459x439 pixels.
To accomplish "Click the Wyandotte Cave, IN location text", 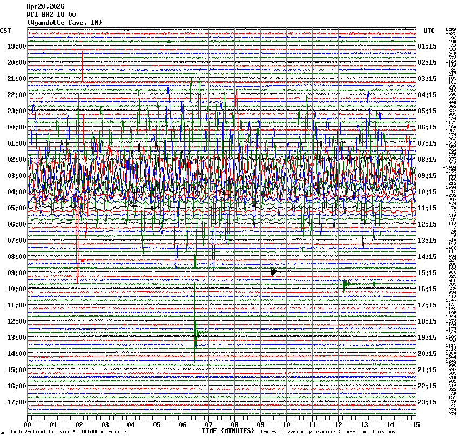I will (64, 23).
